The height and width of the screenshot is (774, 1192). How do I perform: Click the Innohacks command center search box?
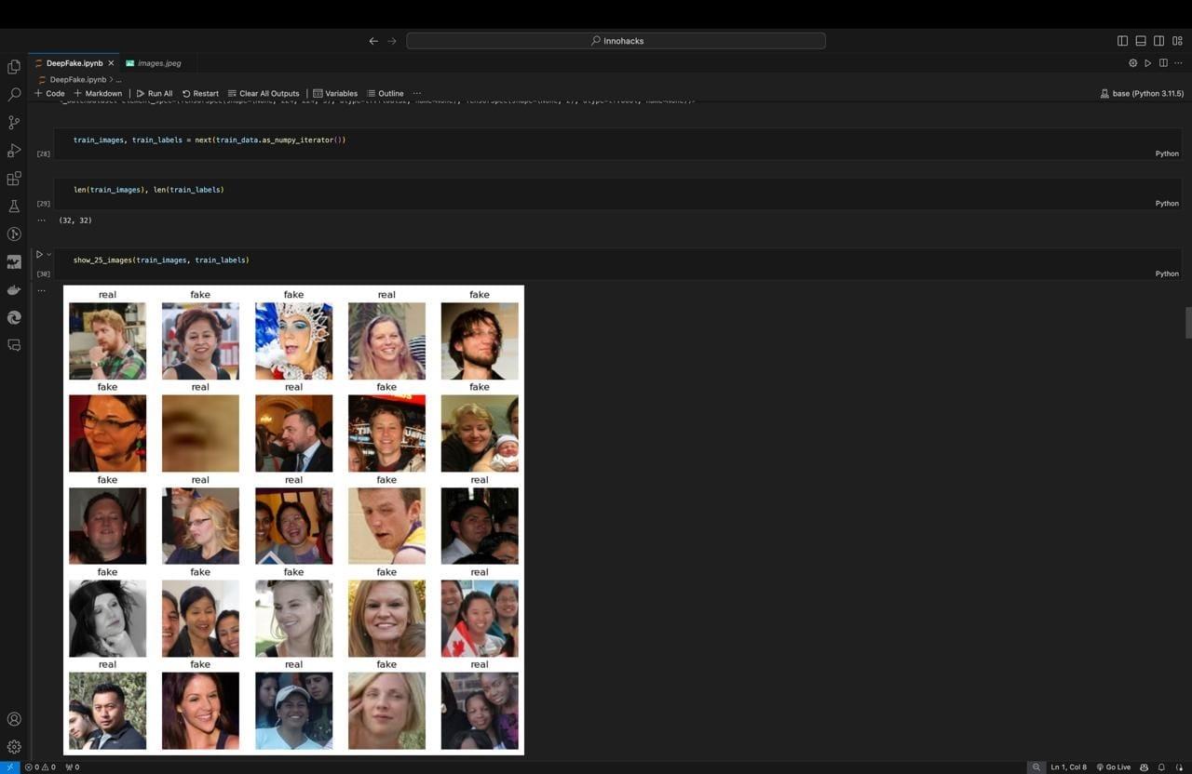616,41
